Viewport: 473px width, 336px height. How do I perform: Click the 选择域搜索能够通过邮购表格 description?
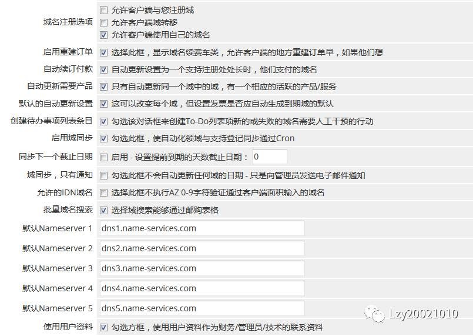165,210
